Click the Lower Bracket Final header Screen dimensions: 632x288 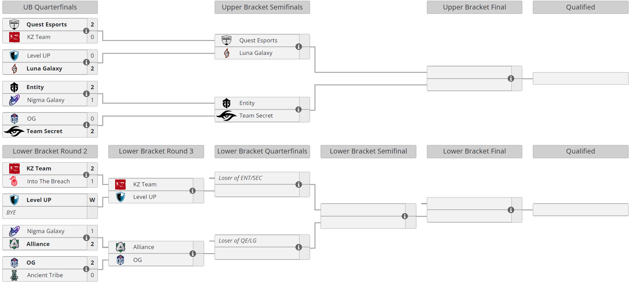(x=474, y=151)
